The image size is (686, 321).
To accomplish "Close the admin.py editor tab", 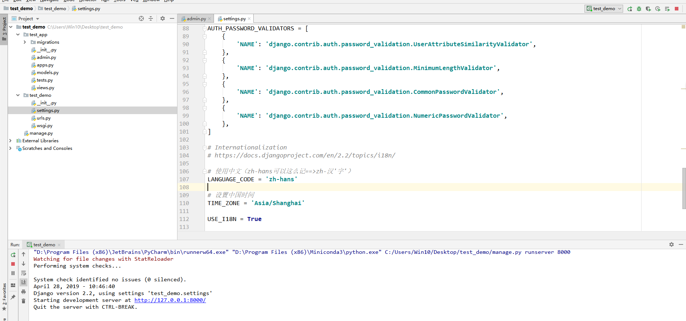I will pos(209,19).
